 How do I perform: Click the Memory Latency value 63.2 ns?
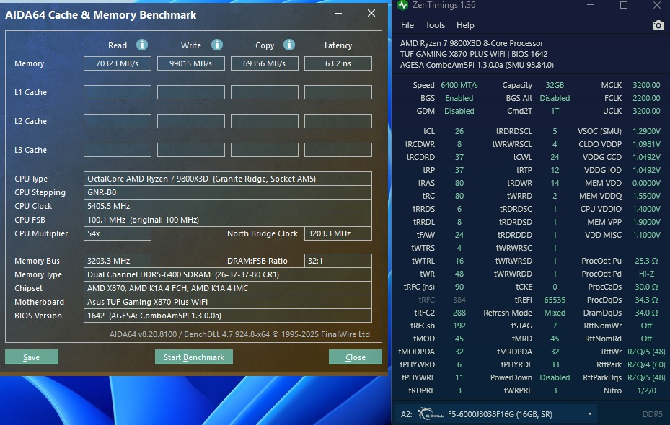coord(338,63)
